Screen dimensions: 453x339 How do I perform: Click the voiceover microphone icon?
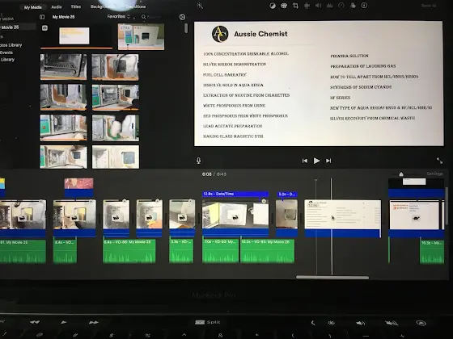198,161
